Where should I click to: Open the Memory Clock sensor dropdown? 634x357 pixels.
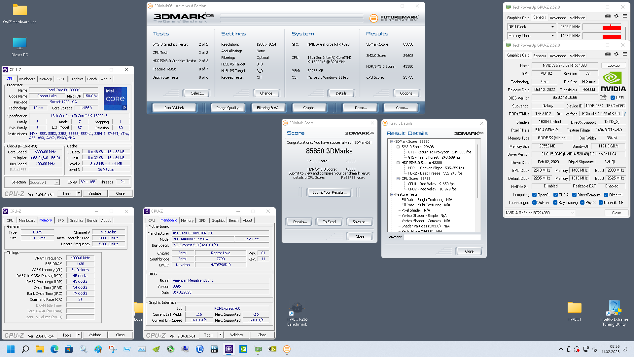(552, 36)
